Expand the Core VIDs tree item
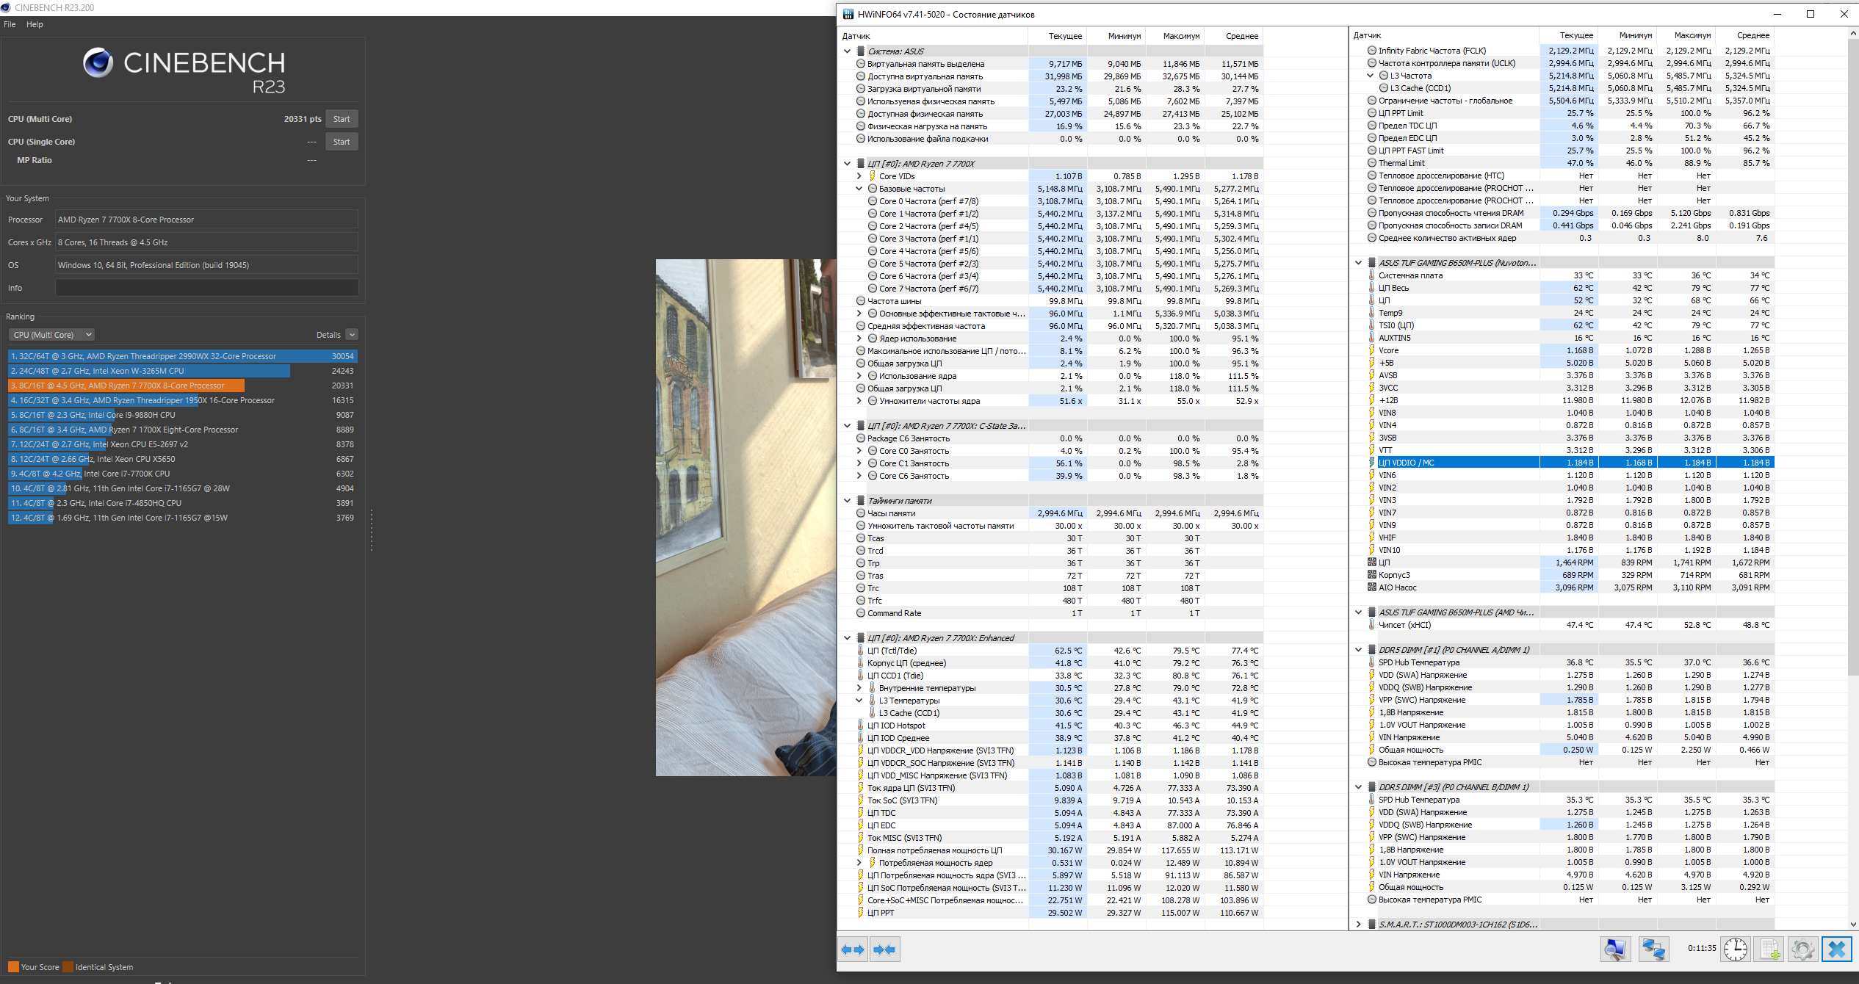 [859, 176]
